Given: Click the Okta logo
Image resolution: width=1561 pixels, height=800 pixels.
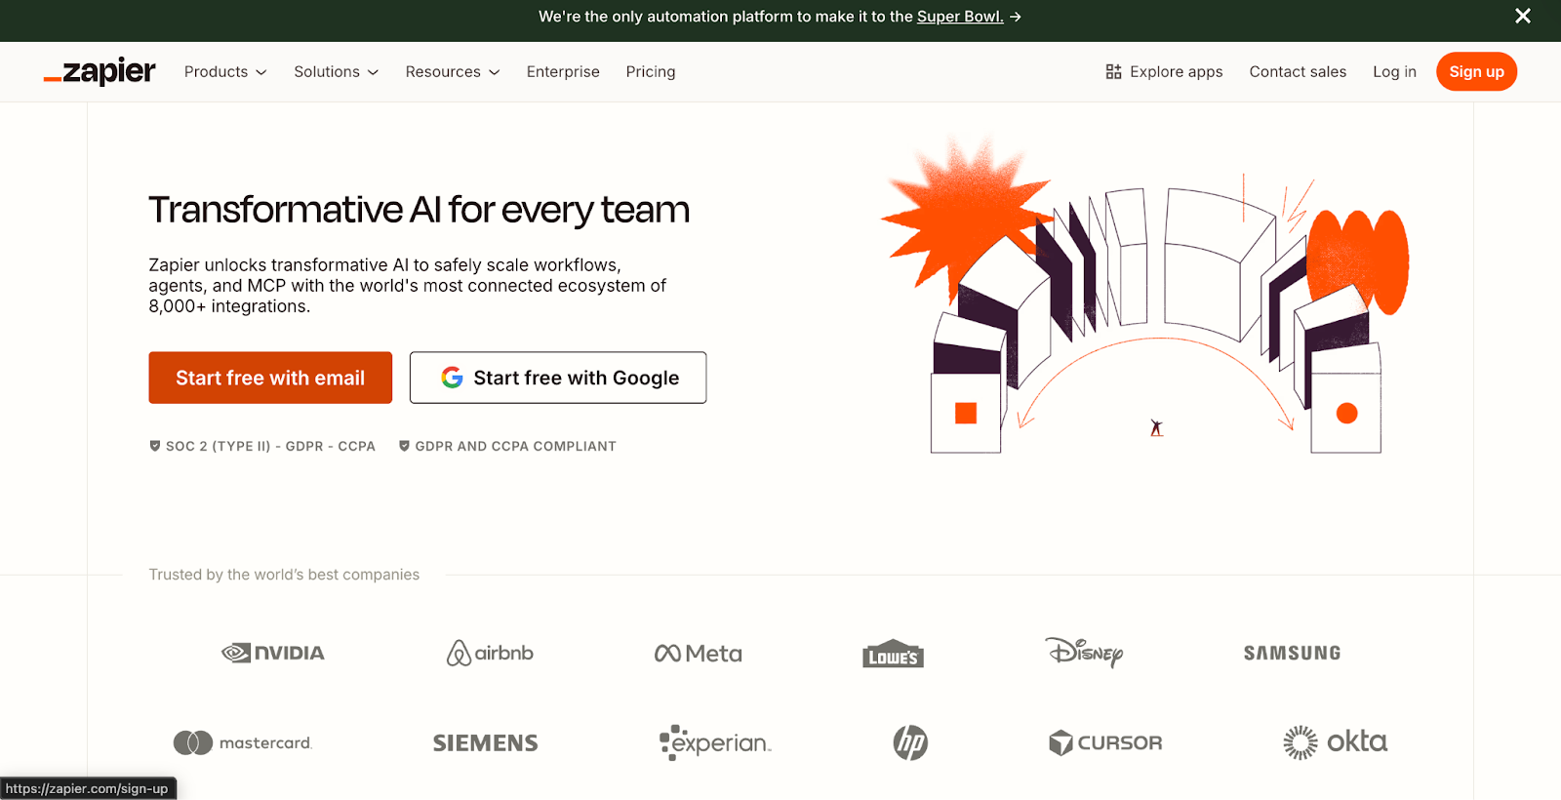Looking at the screenshot, I should coord(1335,742).
